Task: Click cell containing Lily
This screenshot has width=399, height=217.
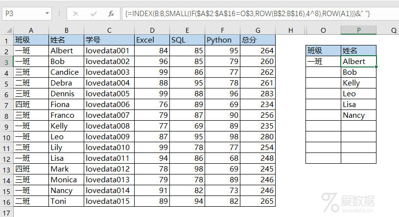Action: pos(67,148)
